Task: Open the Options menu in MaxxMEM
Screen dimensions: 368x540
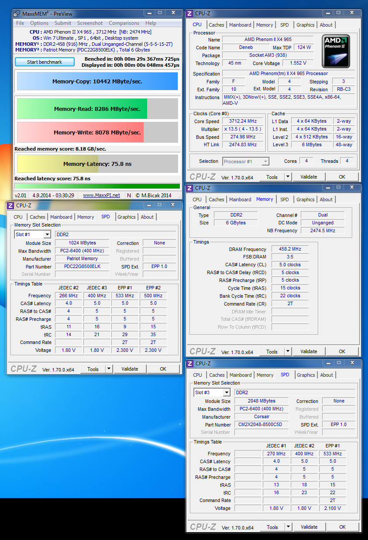Action: [39, 23]
